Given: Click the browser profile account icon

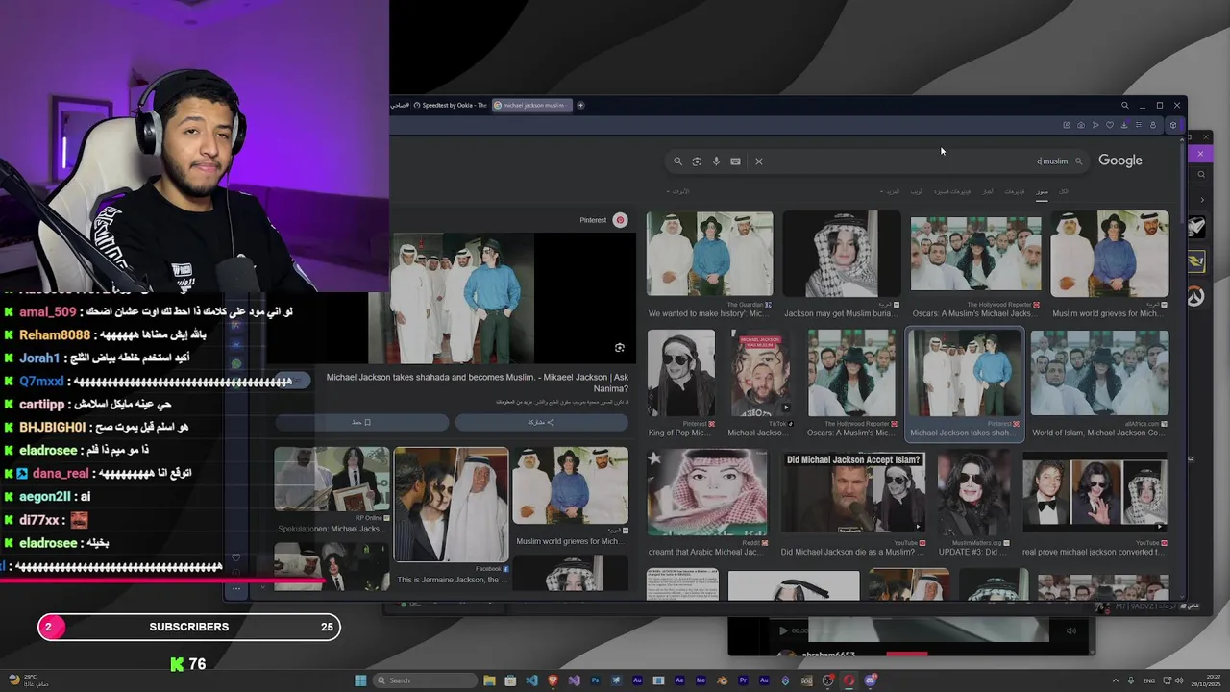Looking at the screenshot, I should (1153, 125).
